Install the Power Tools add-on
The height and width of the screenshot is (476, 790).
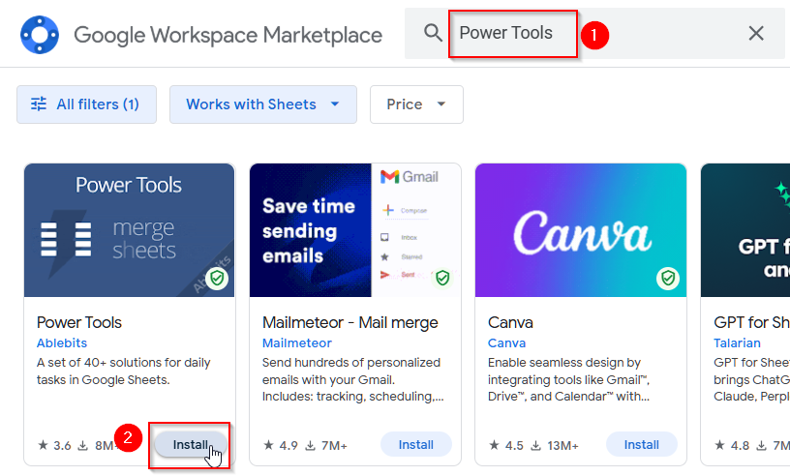(191, 445)
